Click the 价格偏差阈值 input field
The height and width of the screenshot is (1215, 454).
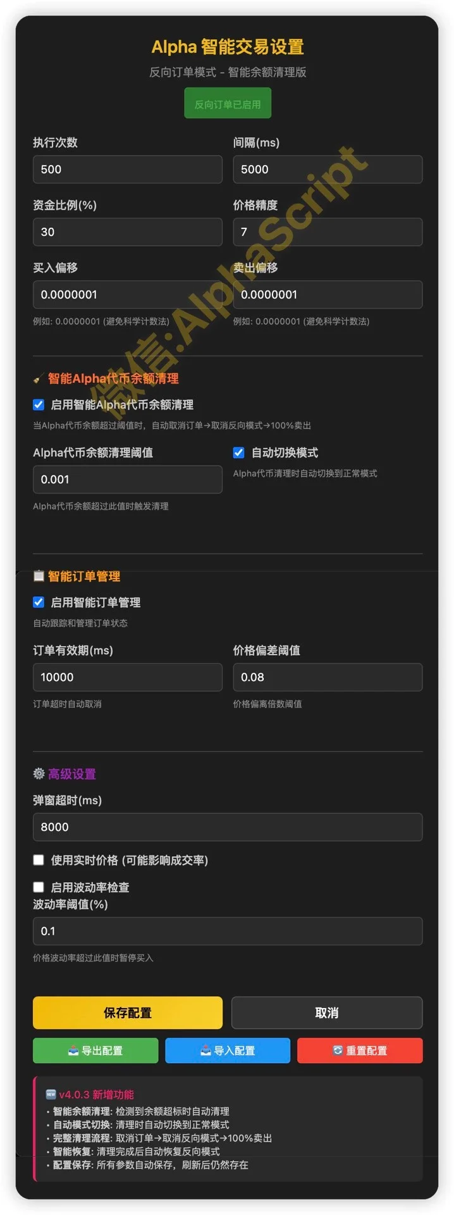pyautogui.click(x=327, y=677)
